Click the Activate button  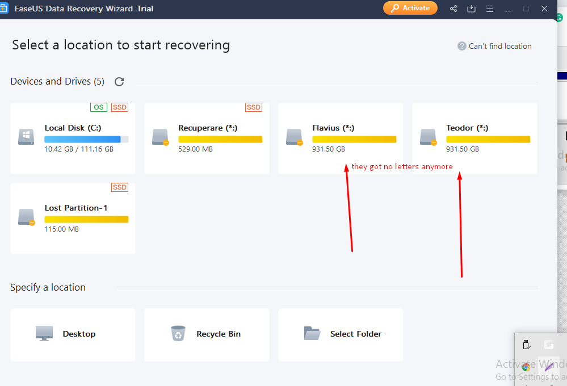coord(410,8)
